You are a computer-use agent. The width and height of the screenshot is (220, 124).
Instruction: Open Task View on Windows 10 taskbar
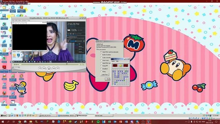pos(14,122)
